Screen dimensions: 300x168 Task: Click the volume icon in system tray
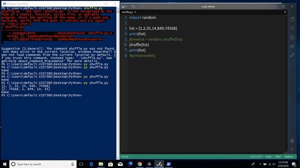point(274,164)
